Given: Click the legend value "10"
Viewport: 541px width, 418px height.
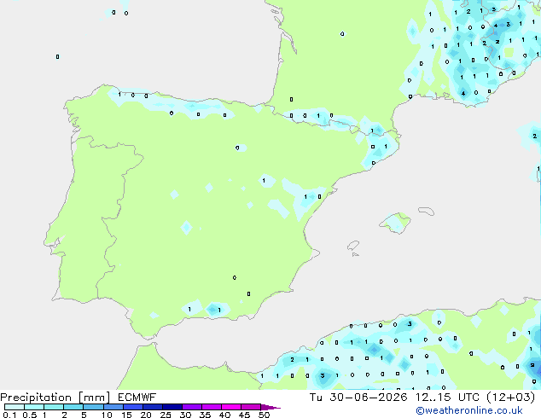Looking at the screenshot, I should [107, 415].
